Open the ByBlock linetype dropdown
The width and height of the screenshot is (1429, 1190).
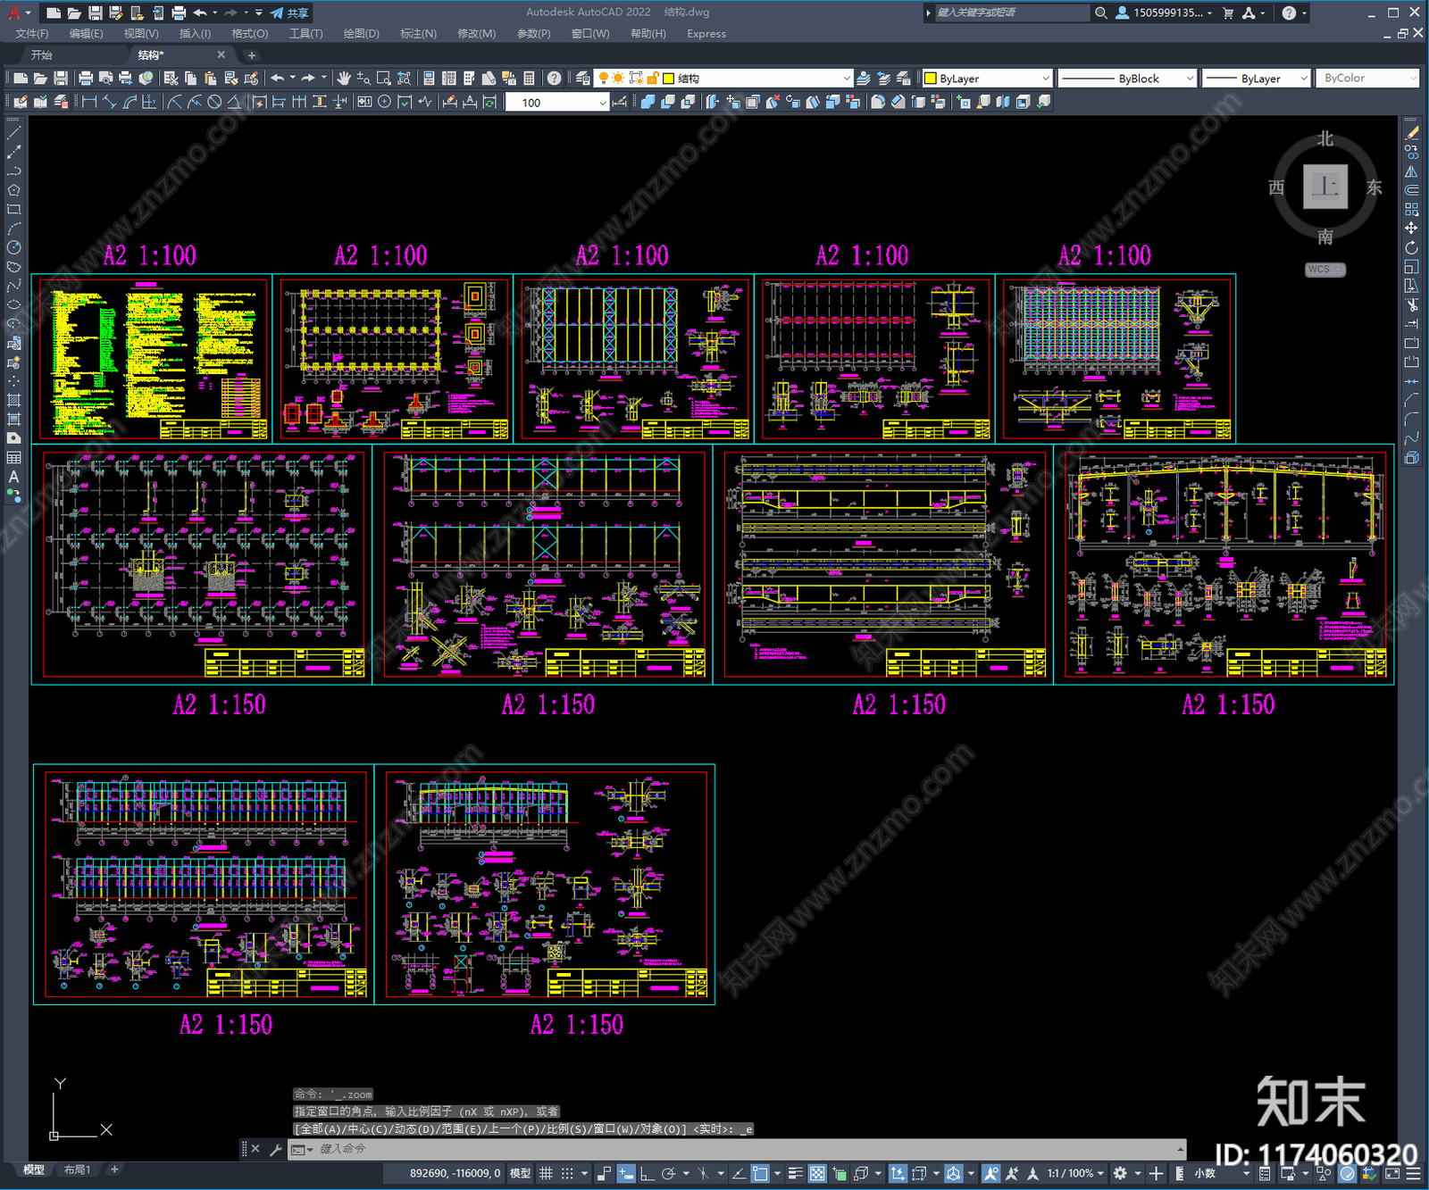1127,79
